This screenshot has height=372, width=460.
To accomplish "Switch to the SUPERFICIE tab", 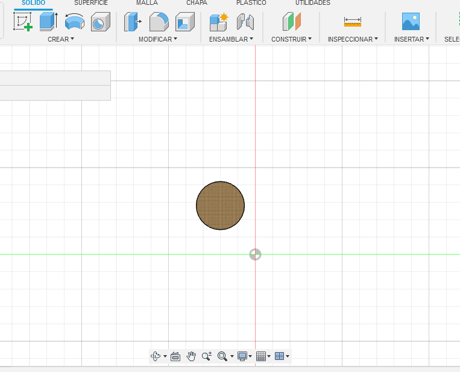I will click(x=91, y=3).
